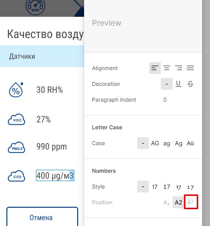Screen dimensions: 210x226
Task: Click the humidity droplet percent icon
Action: click(16, 90)
